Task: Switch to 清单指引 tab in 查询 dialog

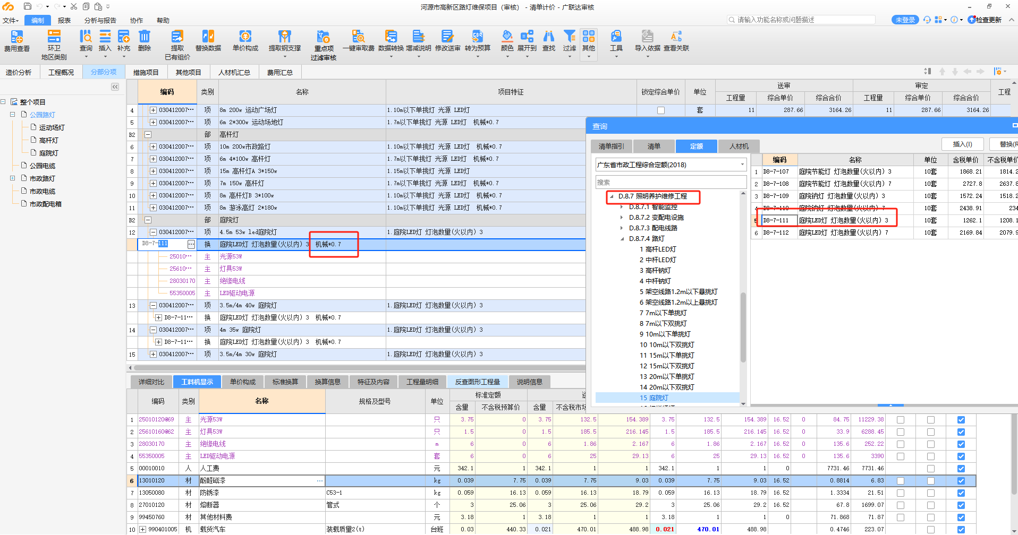Action: pos(612,146)
